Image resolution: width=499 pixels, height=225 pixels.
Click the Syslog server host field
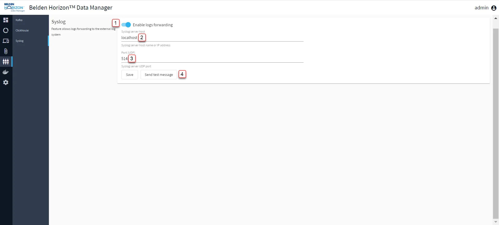click(212, 38)
